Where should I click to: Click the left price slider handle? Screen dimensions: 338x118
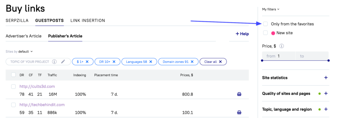(x=262, y=60)
